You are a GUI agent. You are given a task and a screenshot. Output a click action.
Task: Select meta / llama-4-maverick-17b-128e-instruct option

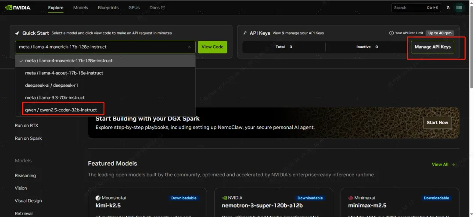pos(105,60)
